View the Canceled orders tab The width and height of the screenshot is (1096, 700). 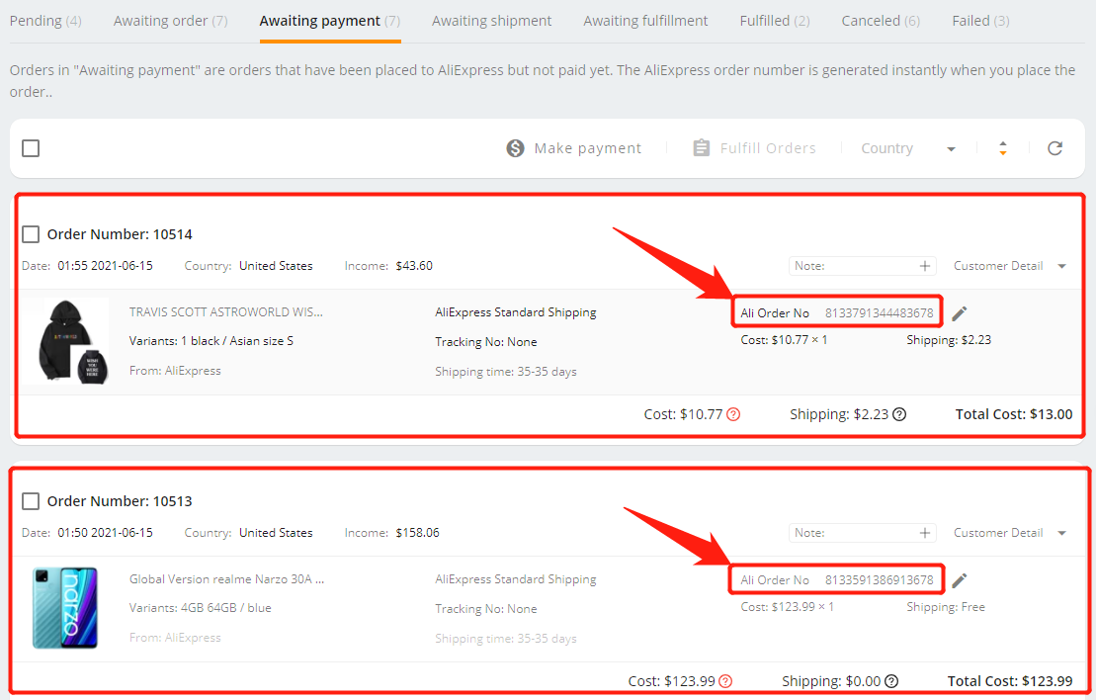[881, 21]
